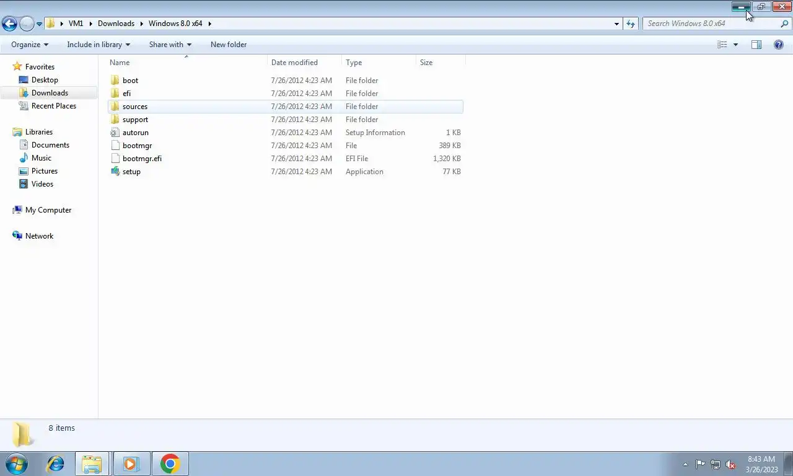Click Windows 8.0 x64 breadcrumb segment
The image size is (793, 476).
[175, 24]
